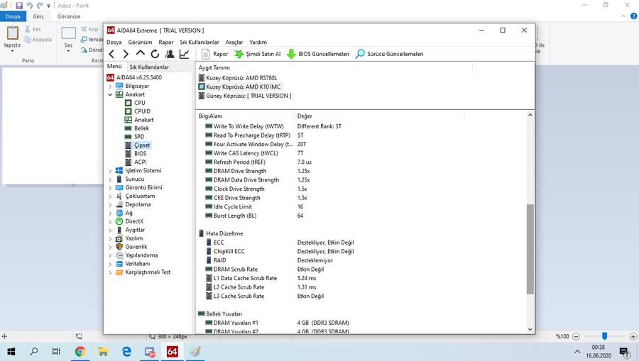The image size is (639, 361).
Task: Click Kes in Paint ribbon
Action: [x=33, y=29]
